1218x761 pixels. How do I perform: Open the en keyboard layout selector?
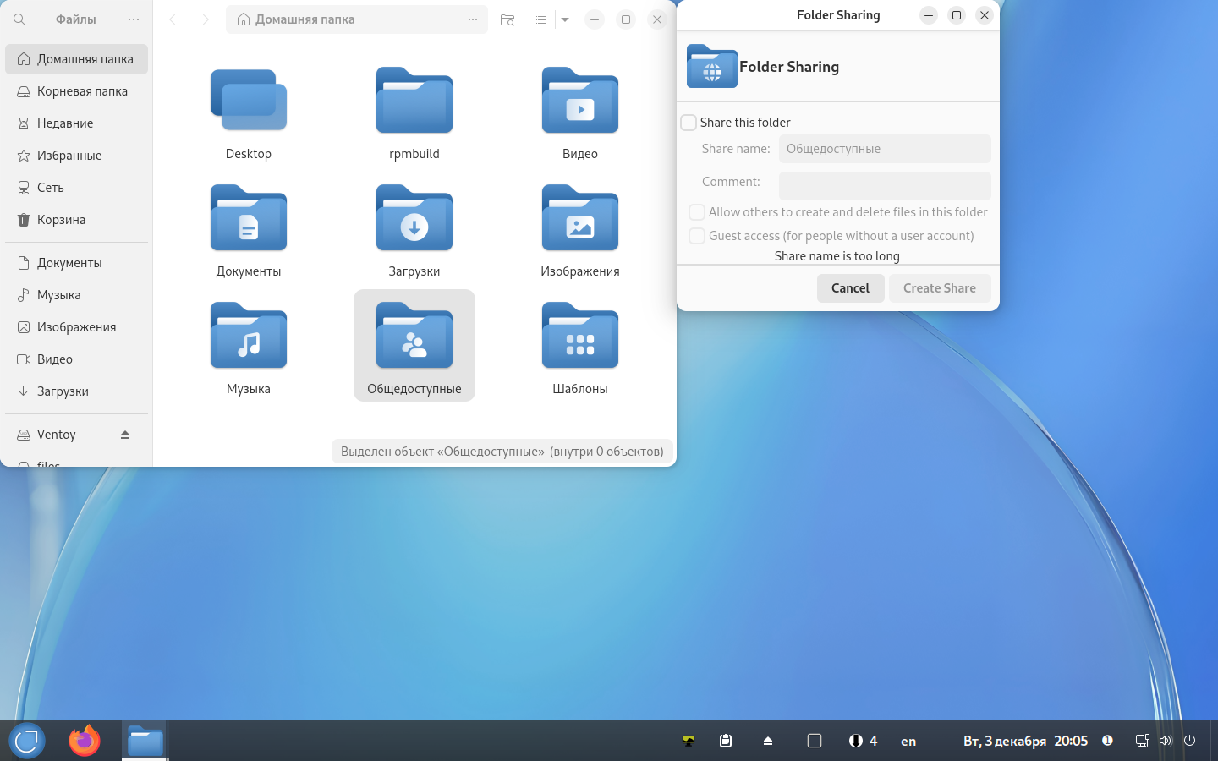point(908,742)
